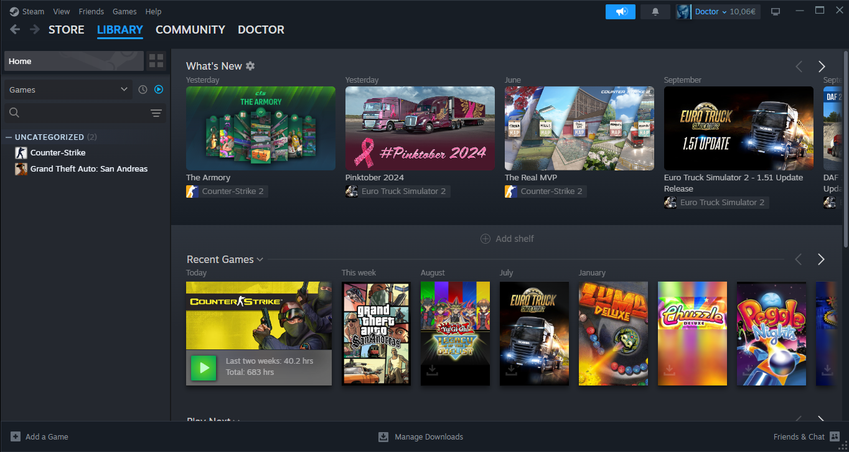Open Manage Downloads
The image size is (849, 452).
coord(421,436)
